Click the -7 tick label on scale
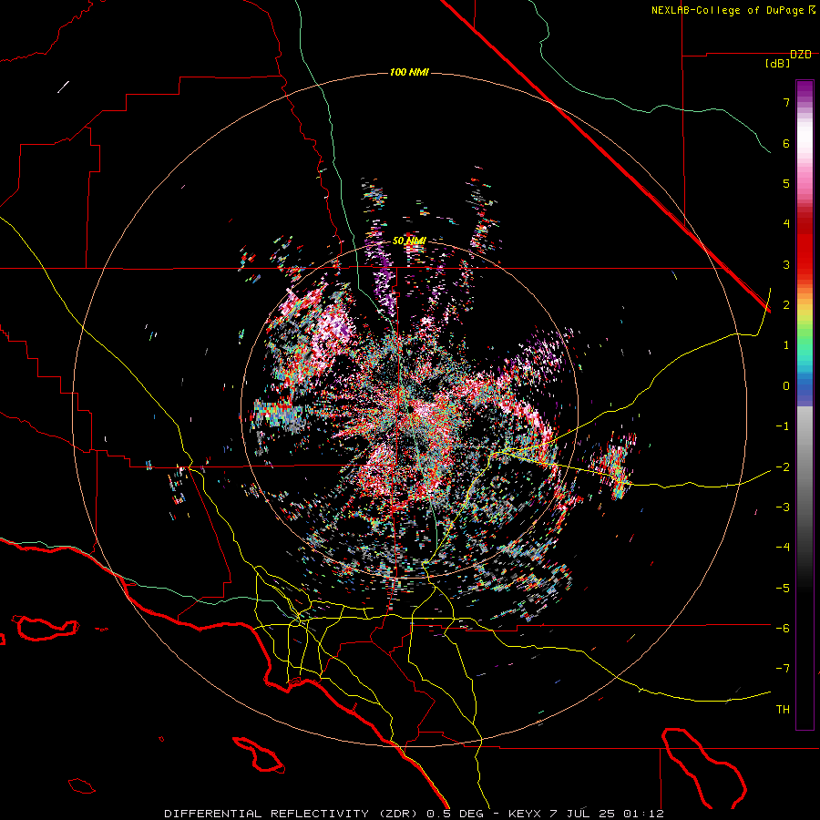Image resolution: width=820 pixels, height=820 pixels. (x=783, y=669)
